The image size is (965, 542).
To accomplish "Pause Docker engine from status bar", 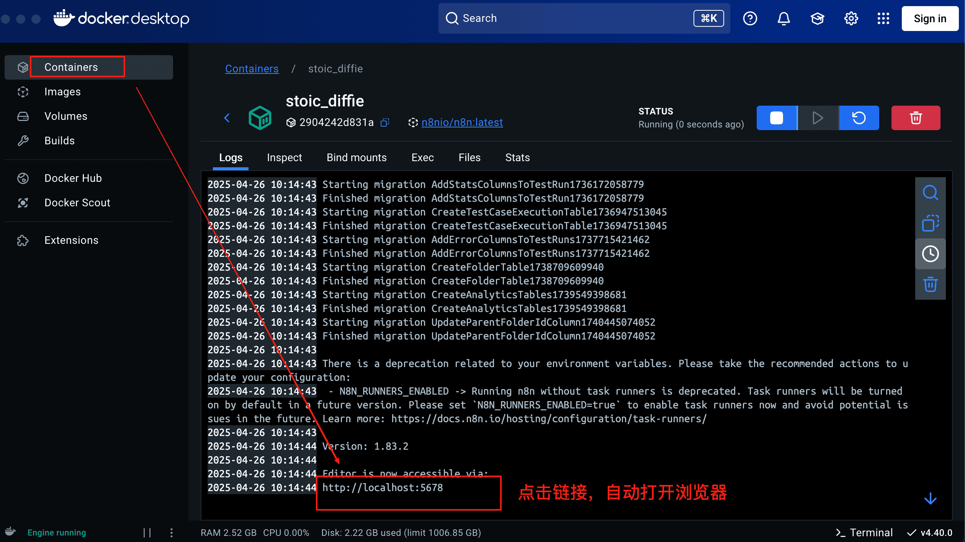I will [147, 532].
